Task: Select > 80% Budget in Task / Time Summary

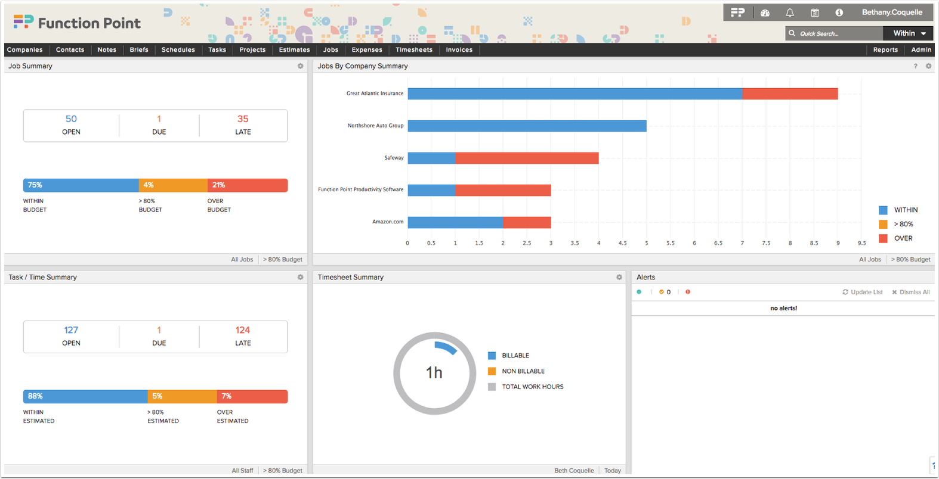Action: click(283, 471)
